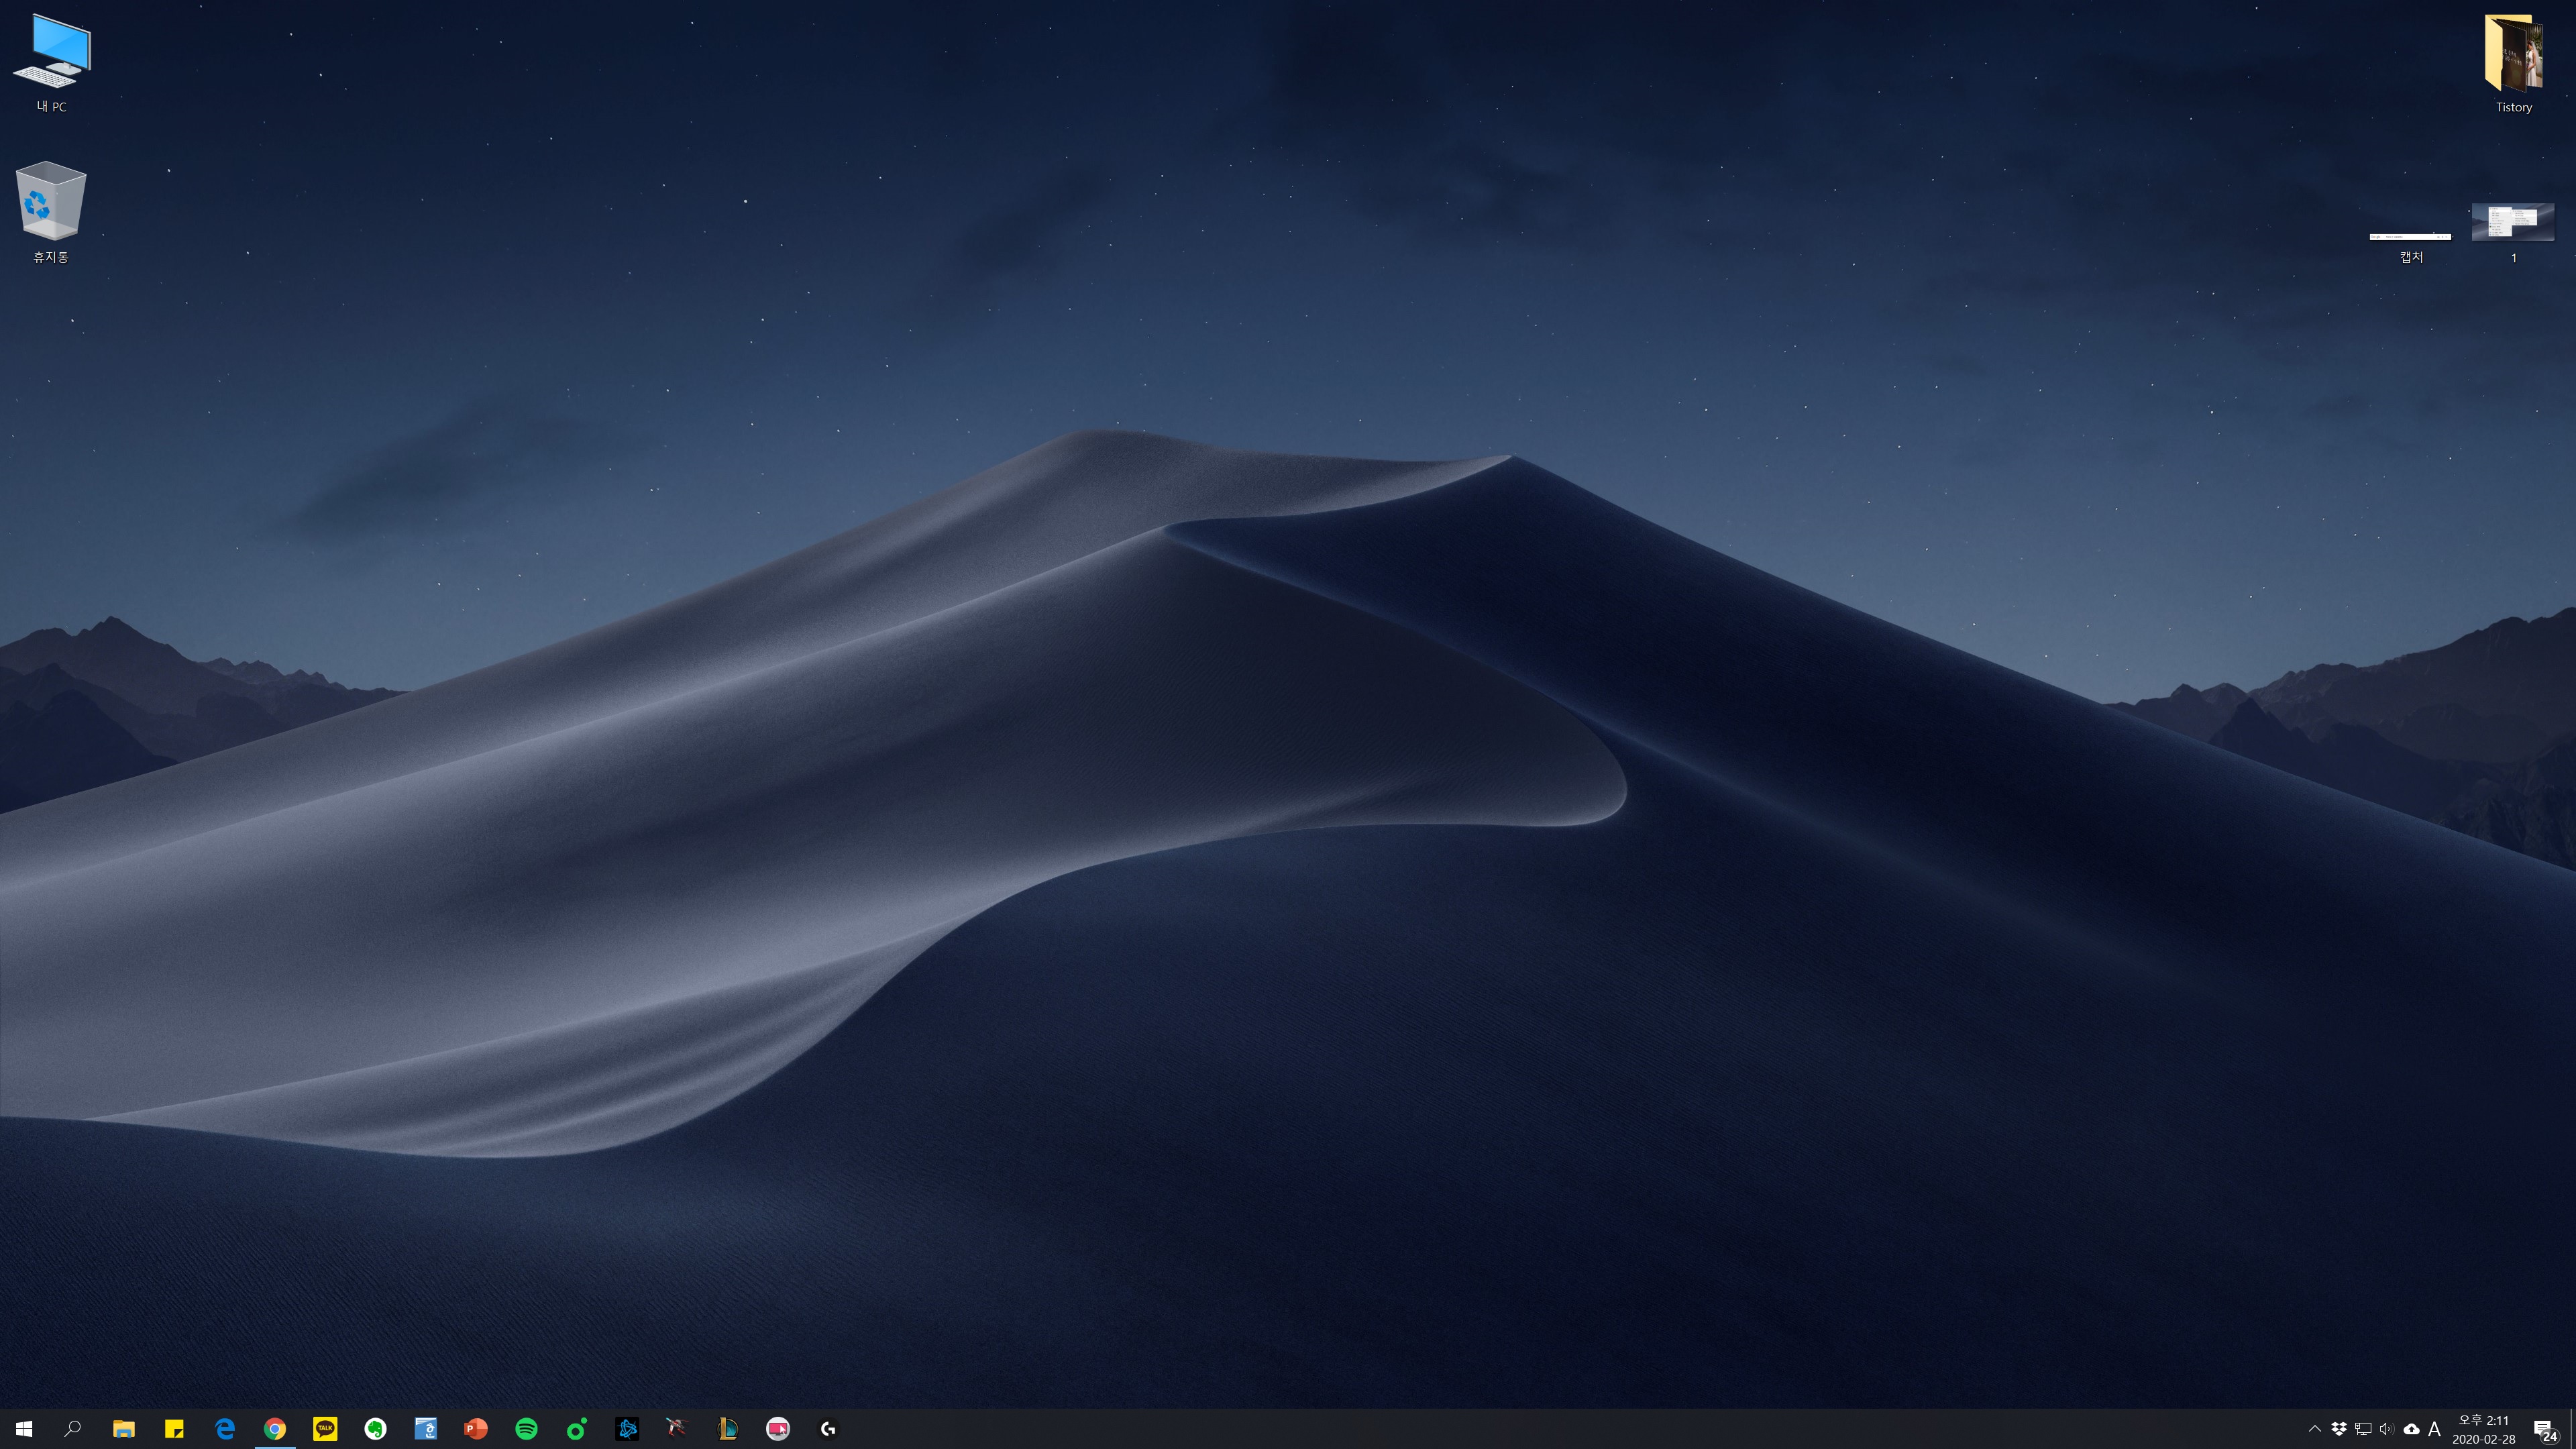The width and height of the screenshot is (2576, 1449).
Task: Open the volume speaker control
Action: tap(2387, 1429)
